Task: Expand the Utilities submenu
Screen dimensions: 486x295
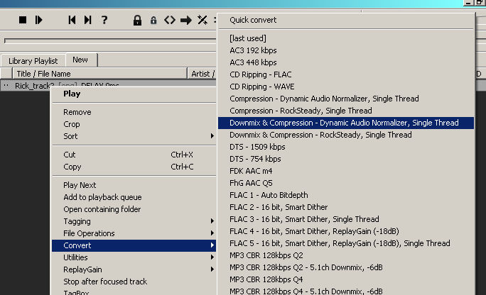Action: [x=134, y=257]
